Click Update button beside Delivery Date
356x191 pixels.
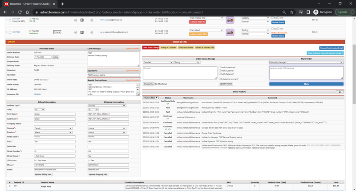(55, 57)
